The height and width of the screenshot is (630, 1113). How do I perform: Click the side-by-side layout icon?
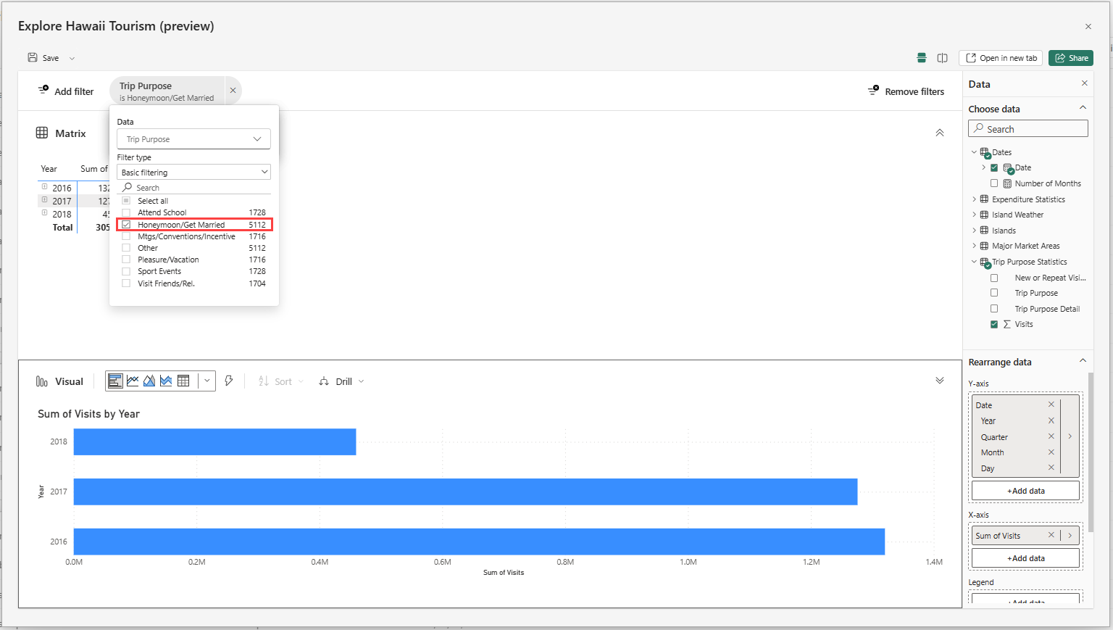942,57
